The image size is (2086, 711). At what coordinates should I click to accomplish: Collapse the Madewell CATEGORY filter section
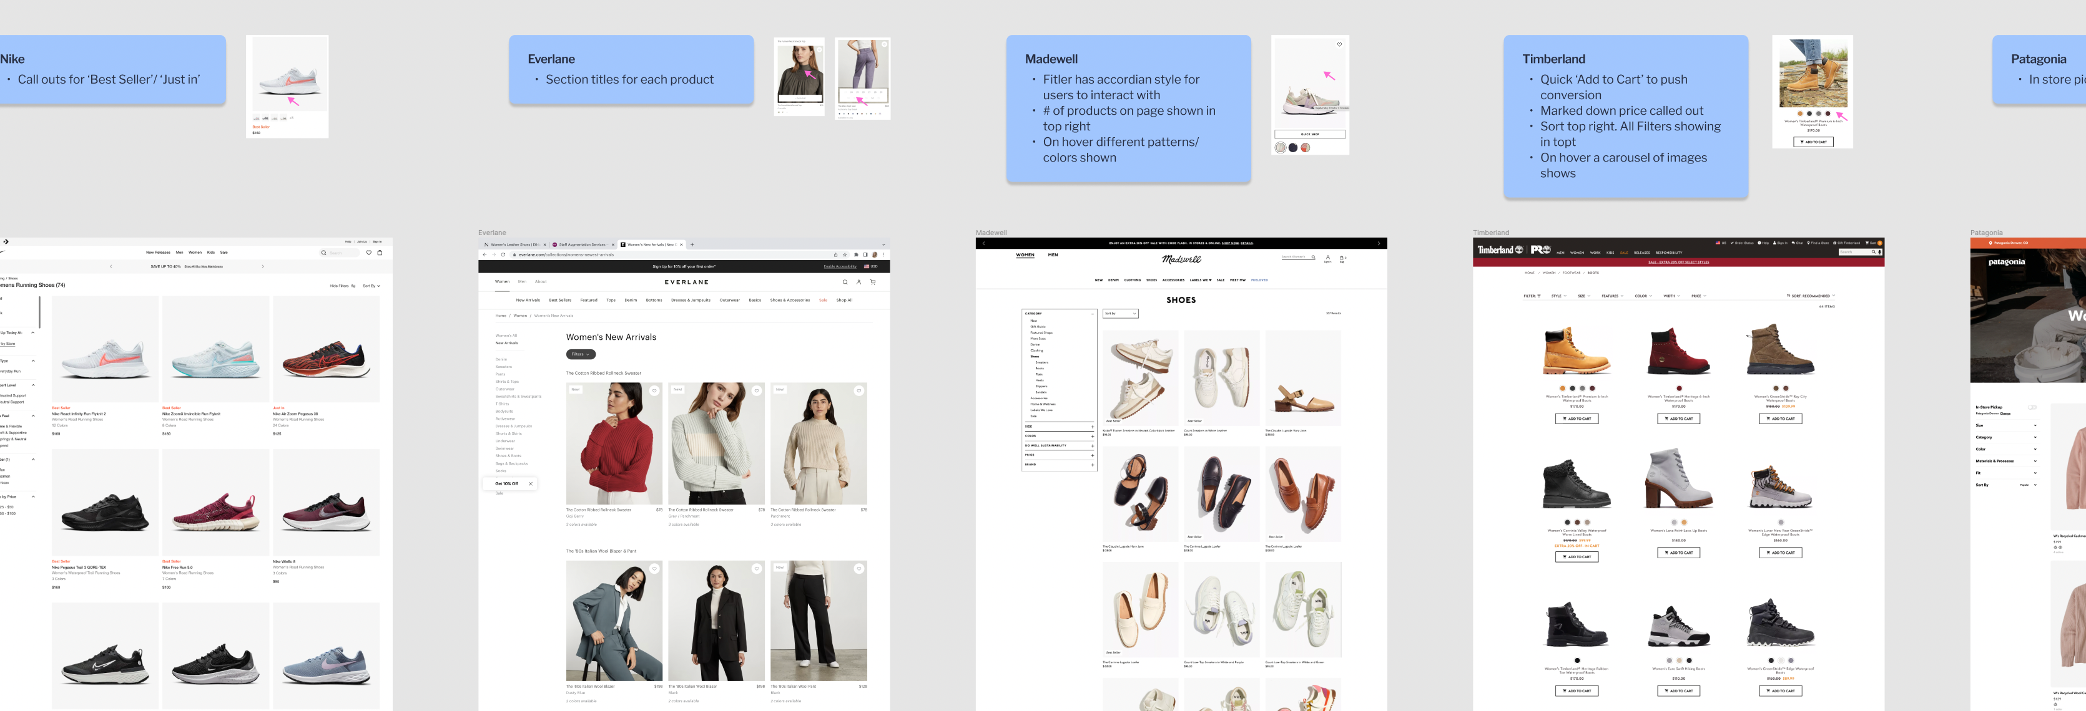point(1060,313)
